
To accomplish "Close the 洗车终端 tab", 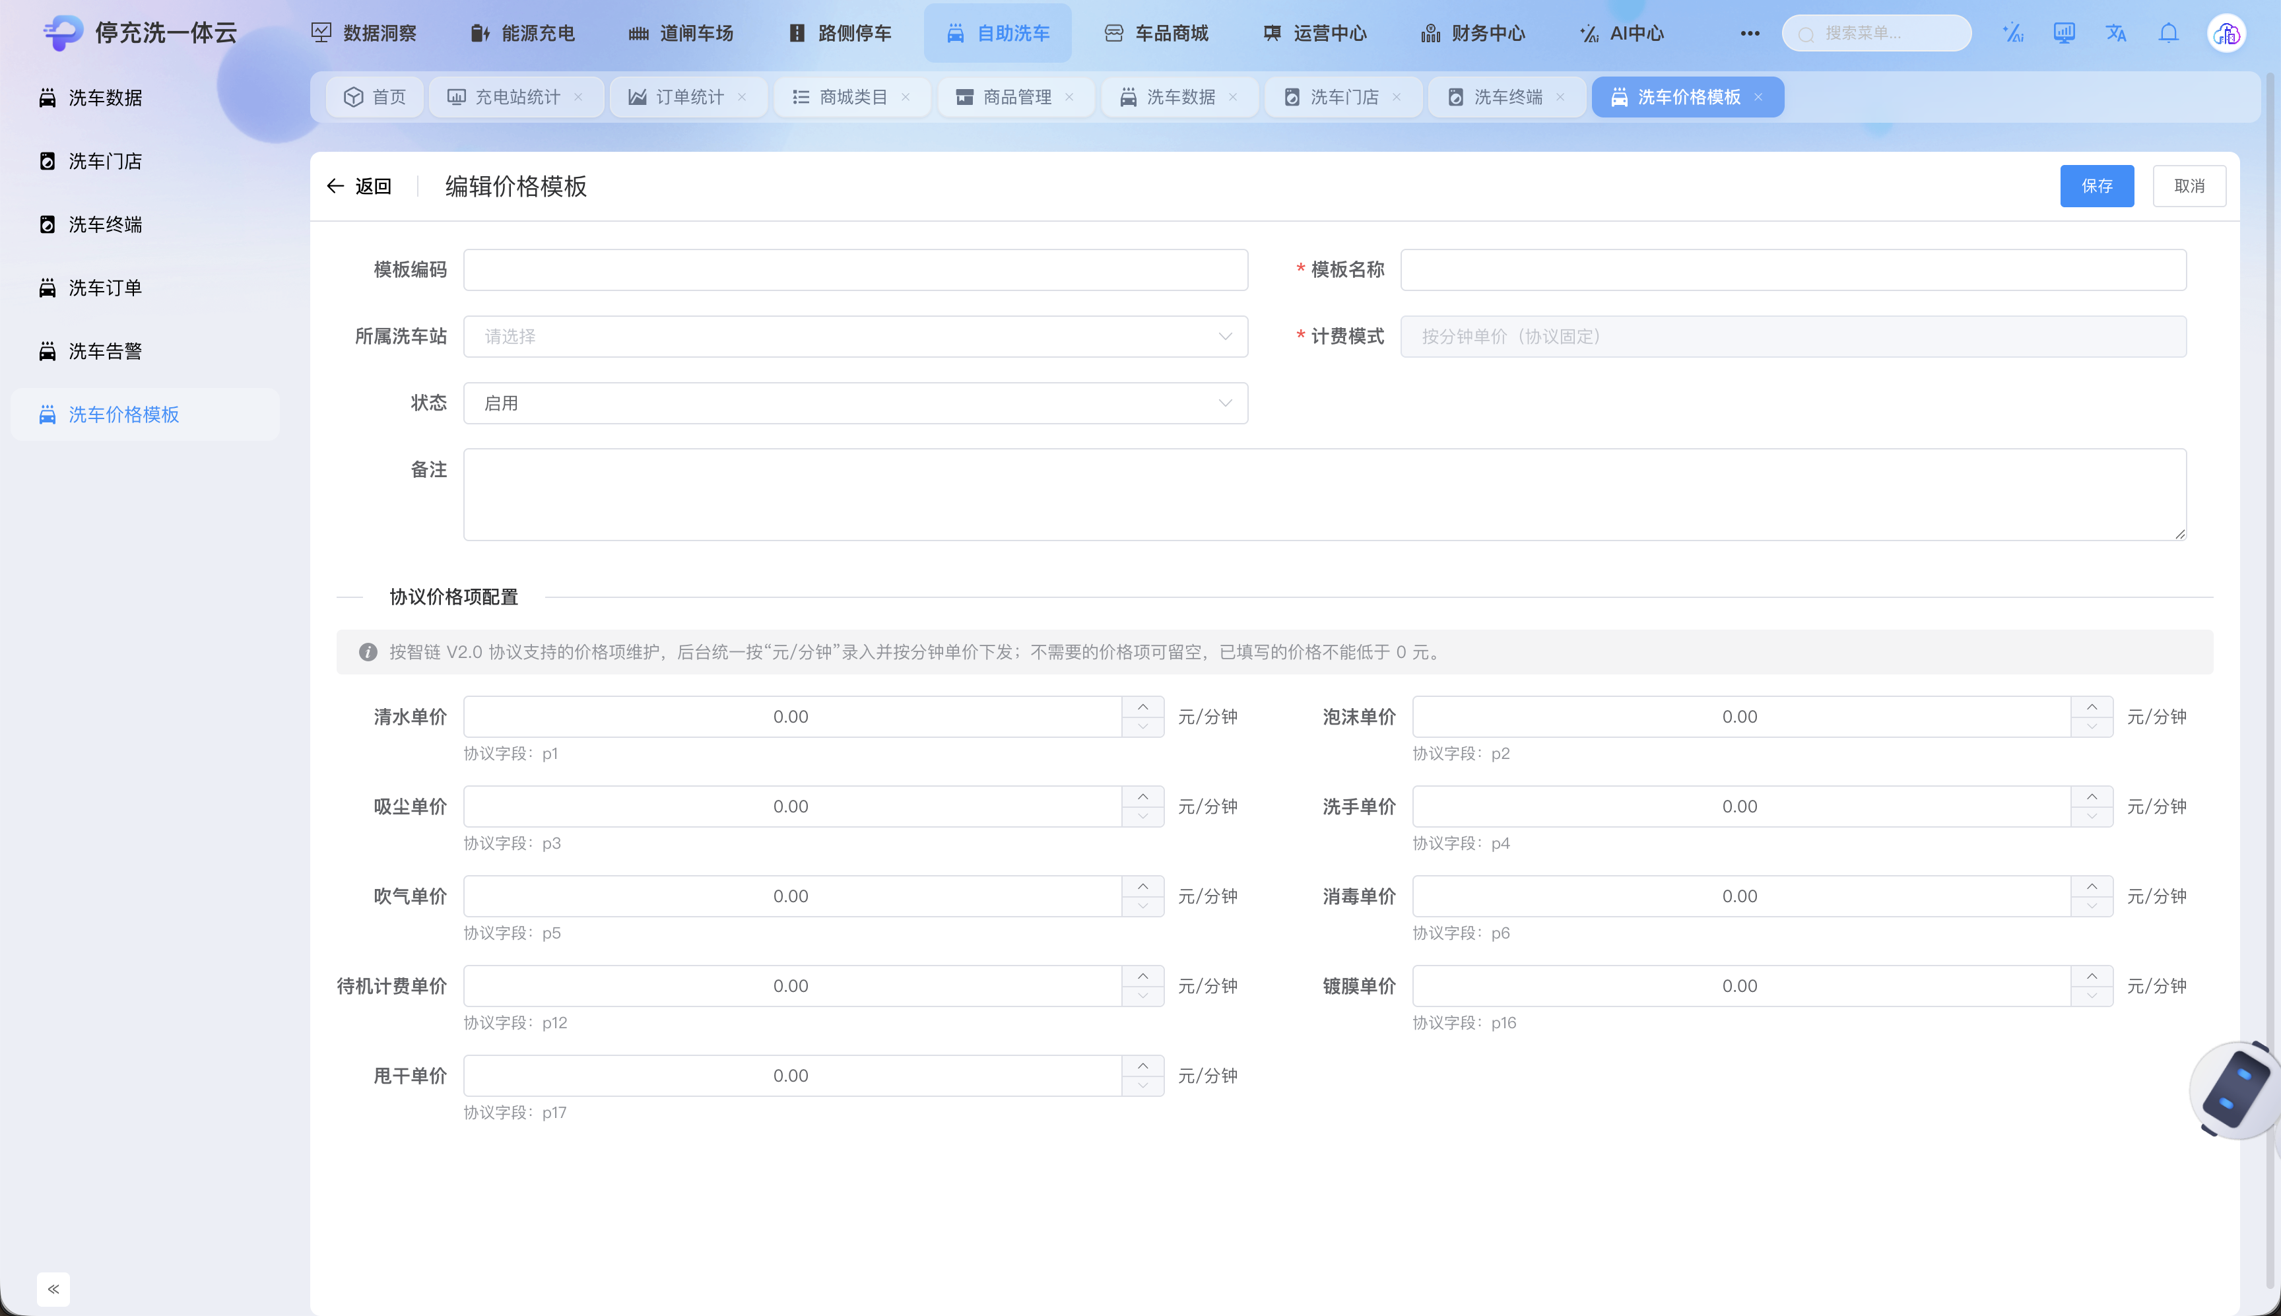I will pos(1560,97).
